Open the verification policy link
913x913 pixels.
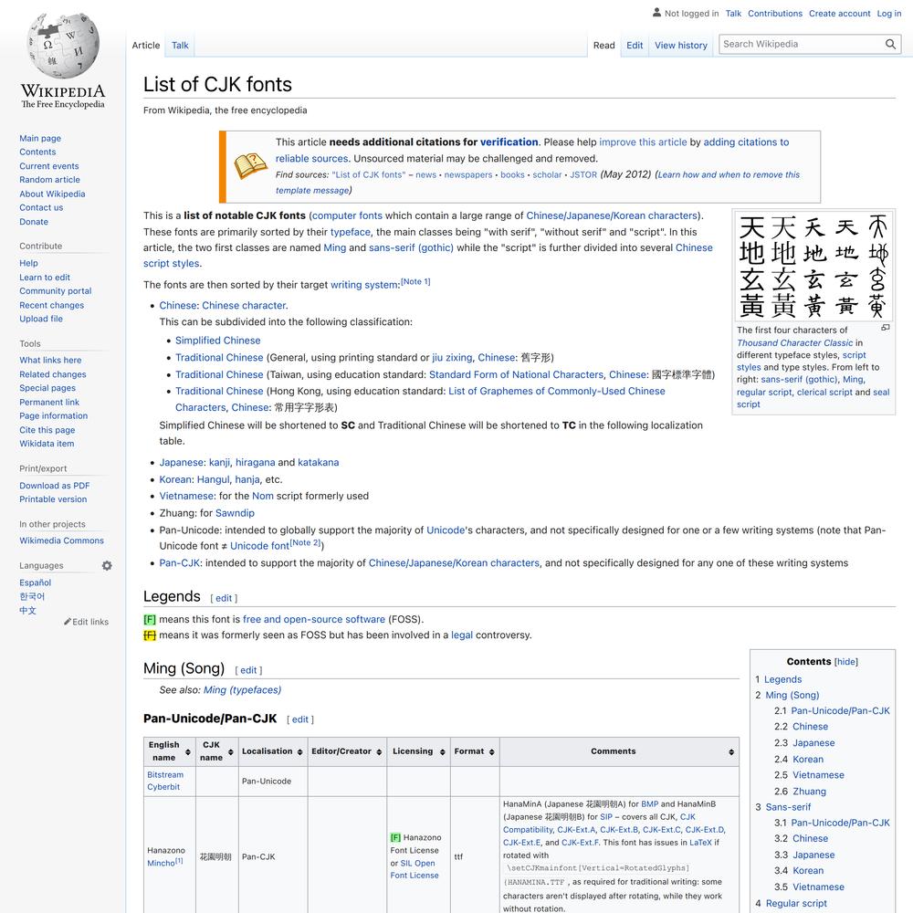pyautogui.click(x=509, y=142)
